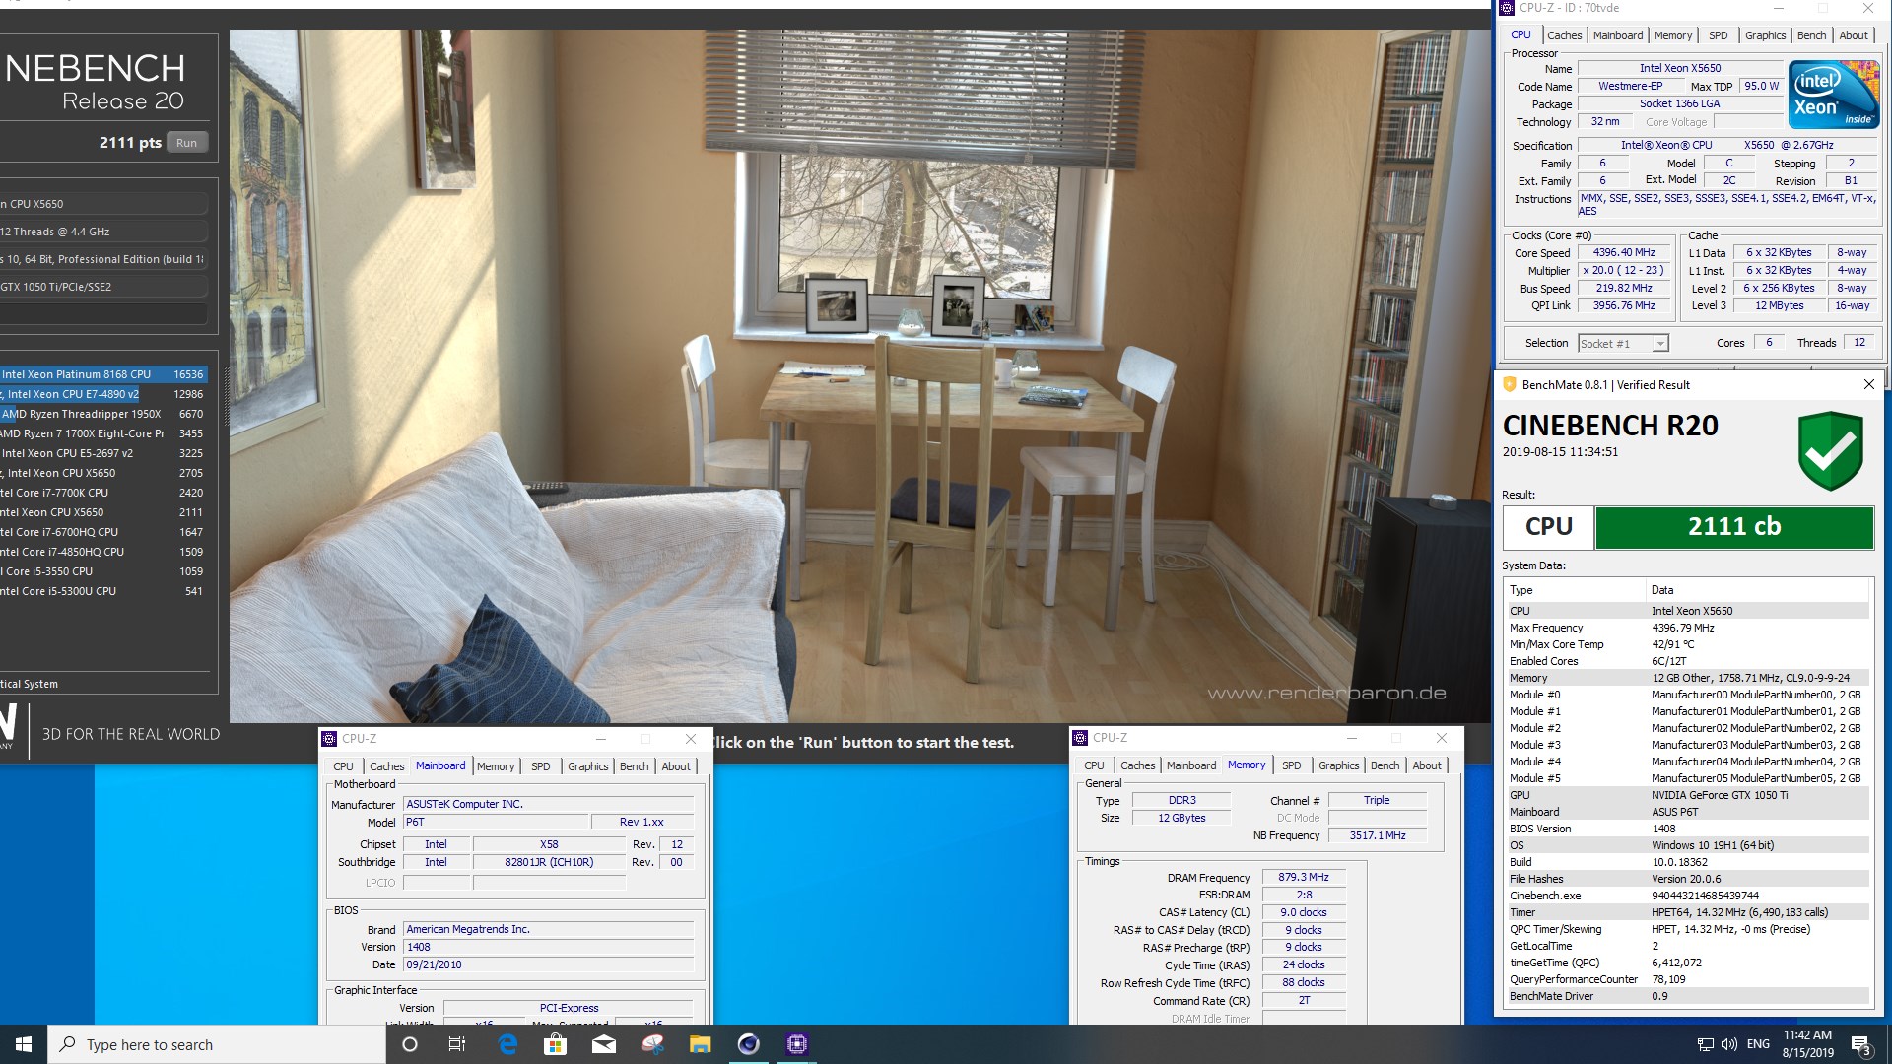Open Caches tab in Memory CPU-Z window
This screenshot has width=1892, height=1064.
pos(1138,765)
